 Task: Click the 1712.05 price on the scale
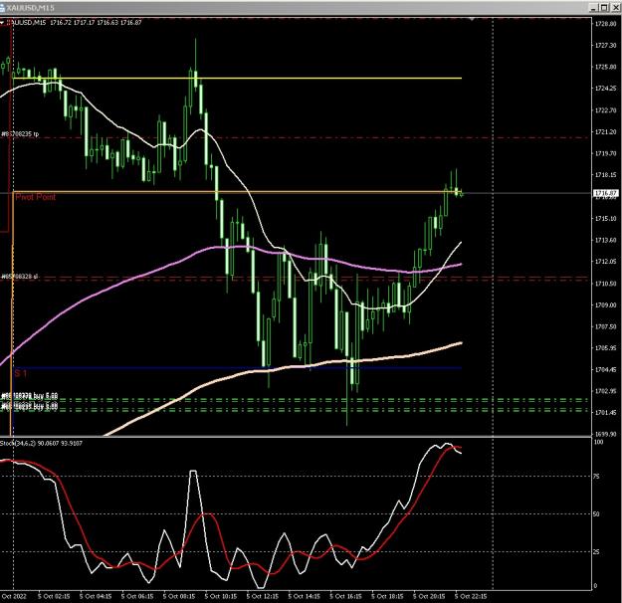pos(606,262)
